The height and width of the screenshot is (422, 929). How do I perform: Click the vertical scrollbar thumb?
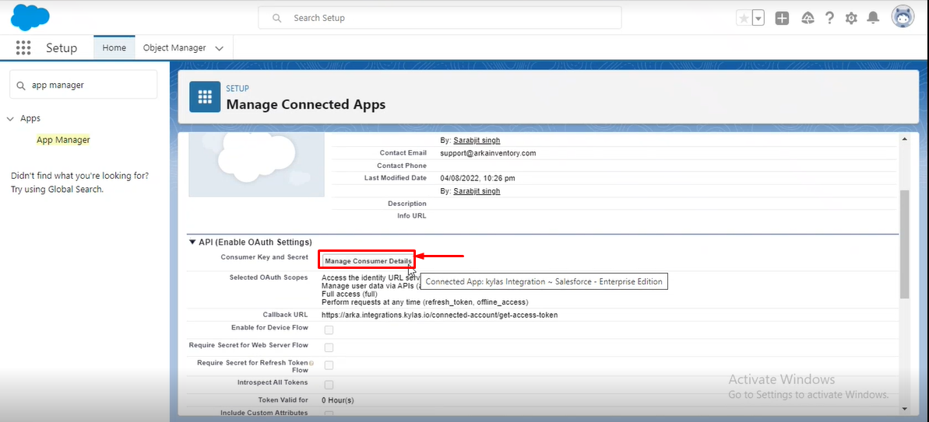point(904,243)
